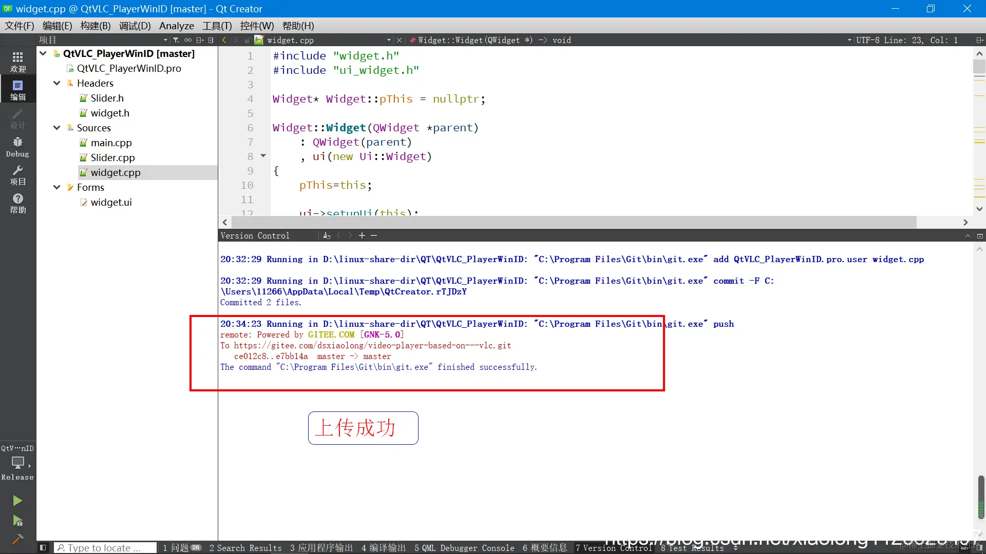This screenshot has height=554, width=986.
Task: Open the QtVLC kit selector Release button
Action: point(17,463)
